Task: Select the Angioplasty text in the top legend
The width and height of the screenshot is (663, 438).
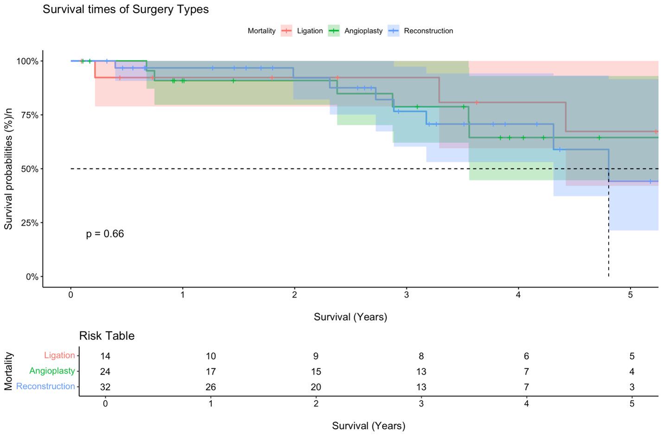Action: pyautogui.click(x=363, y=31)
